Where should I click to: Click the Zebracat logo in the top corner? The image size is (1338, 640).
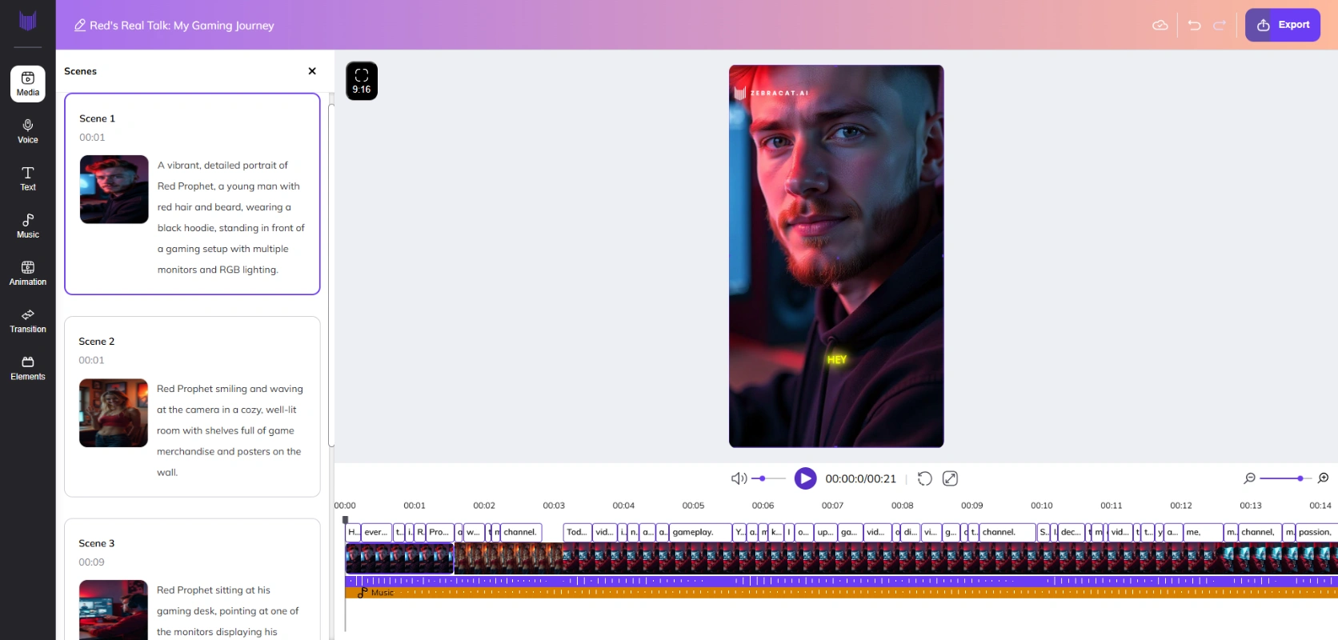(28, 21)
